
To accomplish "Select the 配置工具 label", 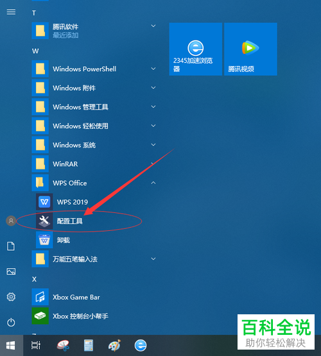I will click(69, 221).
